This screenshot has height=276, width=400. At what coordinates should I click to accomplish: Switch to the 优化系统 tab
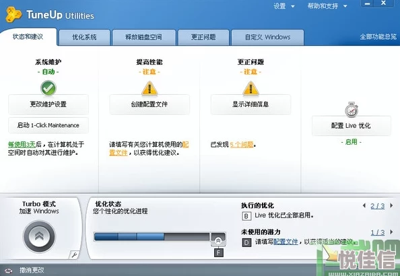point(84,37)
